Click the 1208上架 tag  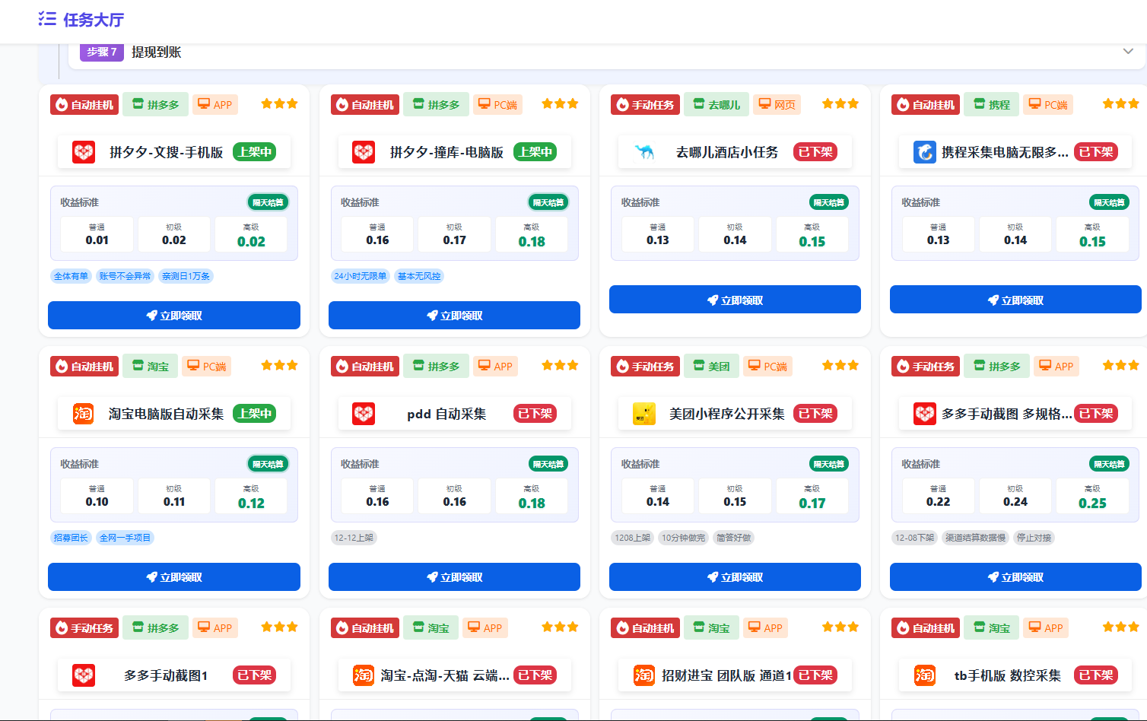click(633, 538)
